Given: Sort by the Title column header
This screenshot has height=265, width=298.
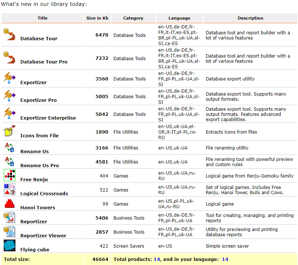Looking at the screenshot, I should [x=42, y=18].
